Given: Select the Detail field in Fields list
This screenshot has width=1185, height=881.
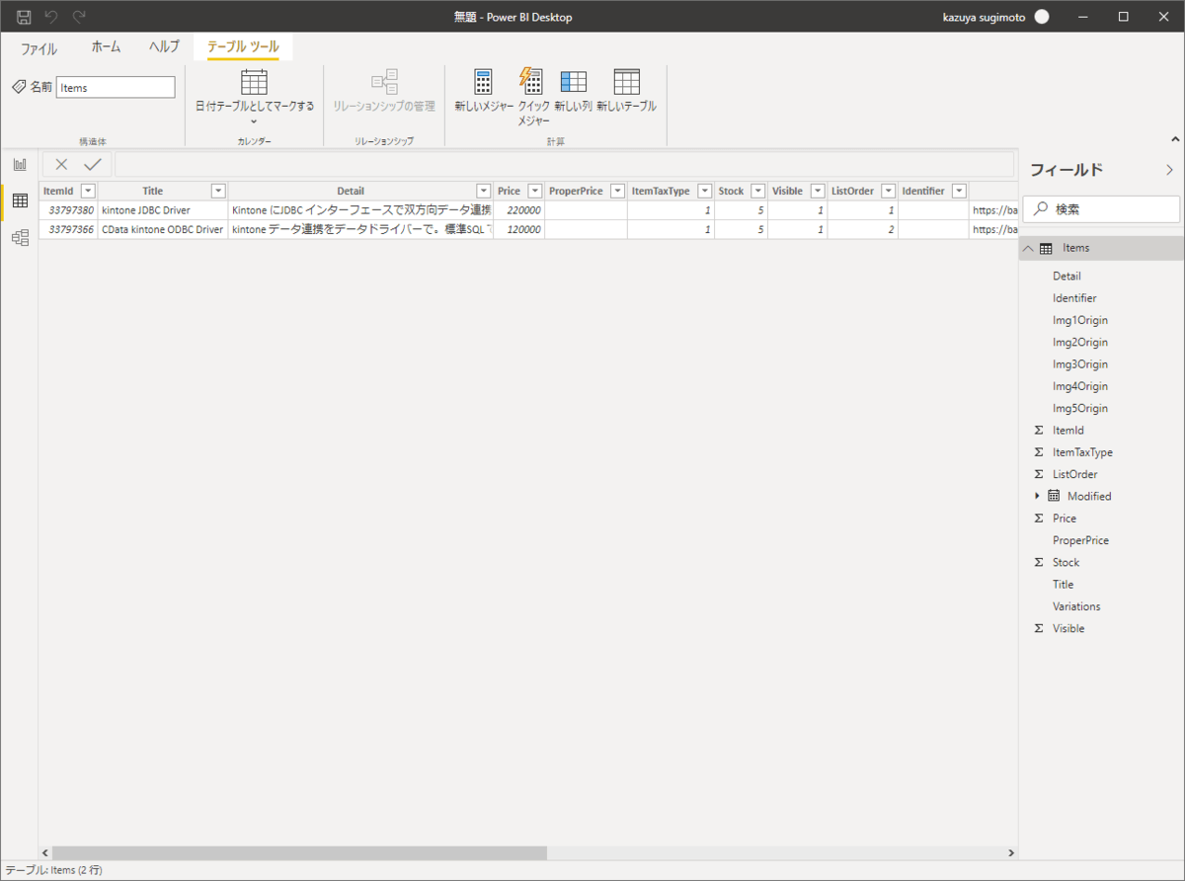Looking at the screenshot, I should pyautogui.click(x=1066, y=277).
